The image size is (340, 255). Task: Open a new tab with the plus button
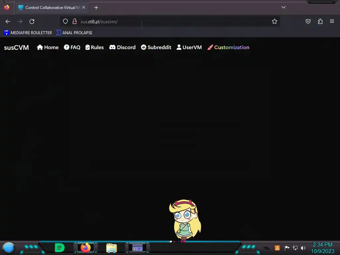(x=96, y=8)
